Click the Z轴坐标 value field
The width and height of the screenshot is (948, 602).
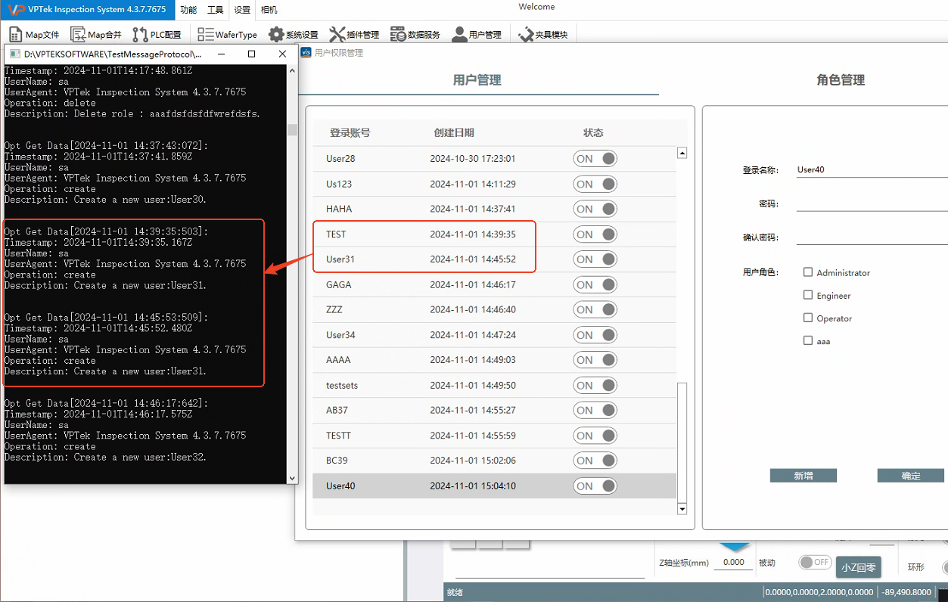click(733, 563)
